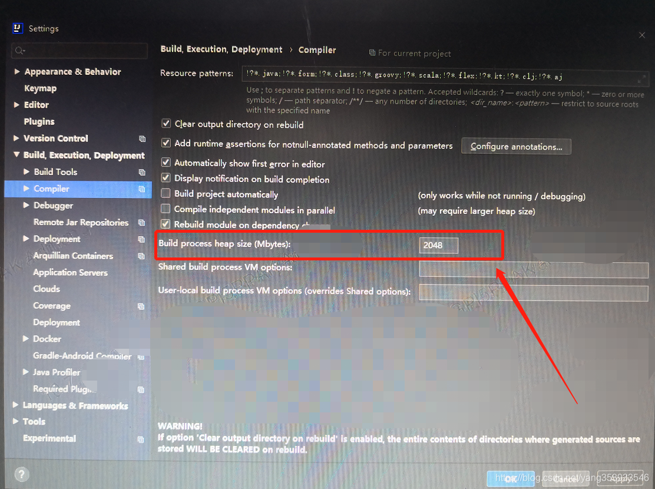Screen dimensions: 655x489
Task: Expand the Tools section
Action: (x=16, y=421)
